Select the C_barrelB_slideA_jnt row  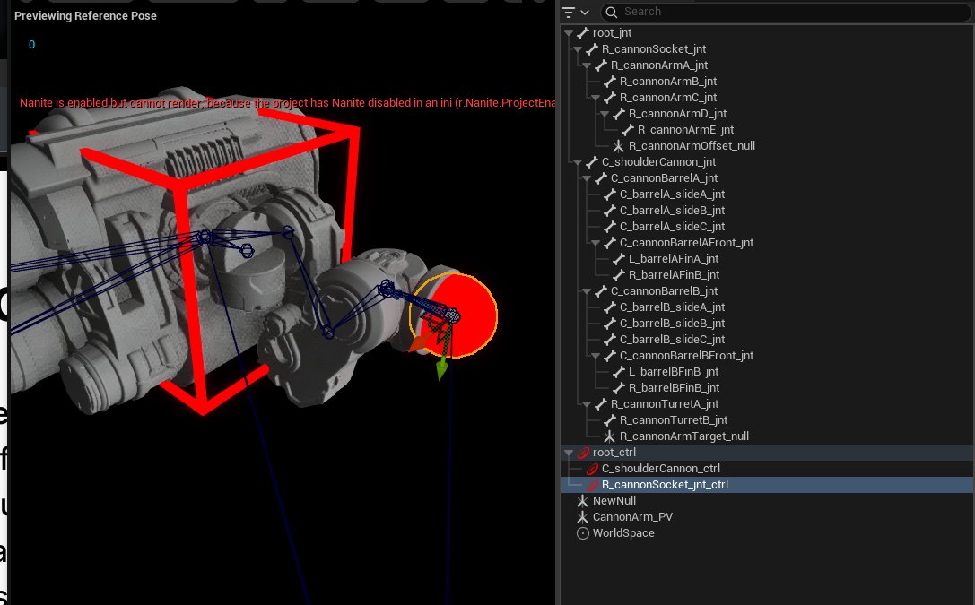(x=767, y=307)
